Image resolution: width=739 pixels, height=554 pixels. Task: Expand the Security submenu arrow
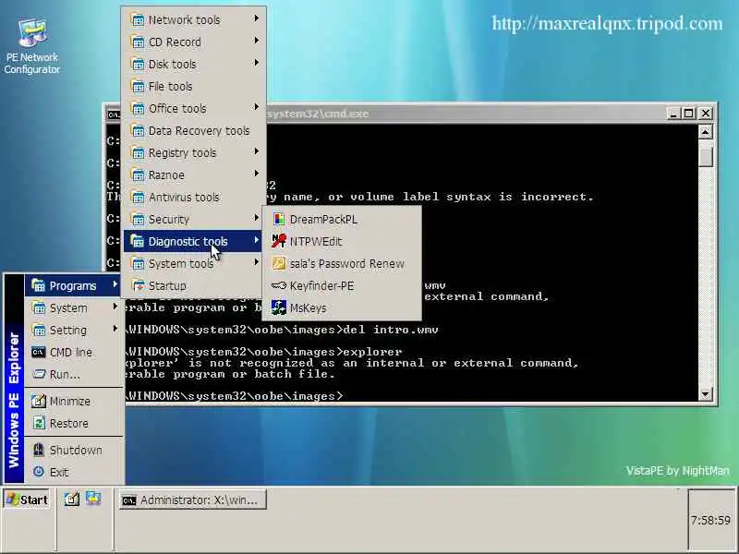pyautogui.click(x=256, y=218)
